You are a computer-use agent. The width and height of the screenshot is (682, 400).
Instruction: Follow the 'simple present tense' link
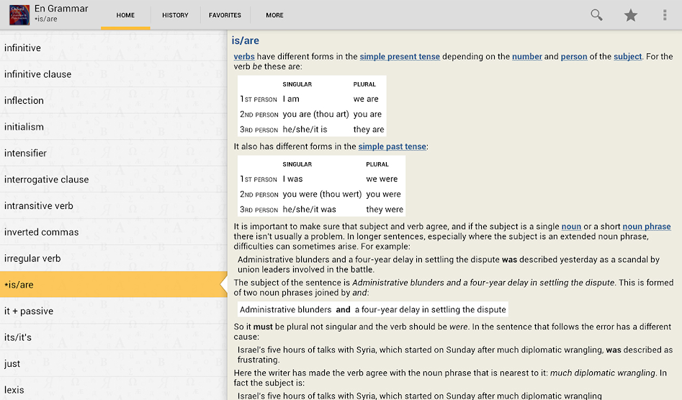click(x=400, y=56)
